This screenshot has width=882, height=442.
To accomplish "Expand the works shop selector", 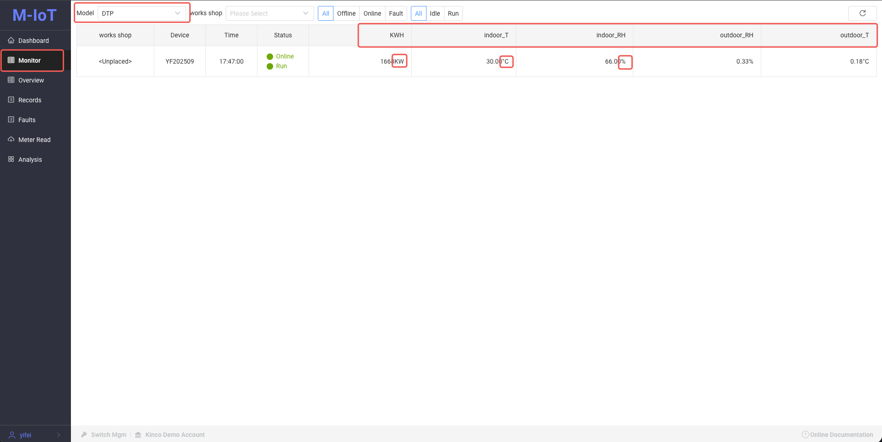I will coord(269,13).
